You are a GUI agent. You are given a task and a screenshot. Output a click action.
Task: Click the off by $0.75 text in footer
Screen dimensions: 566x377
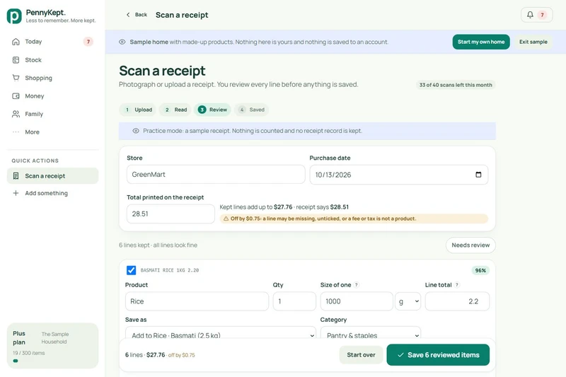(182, 355)
